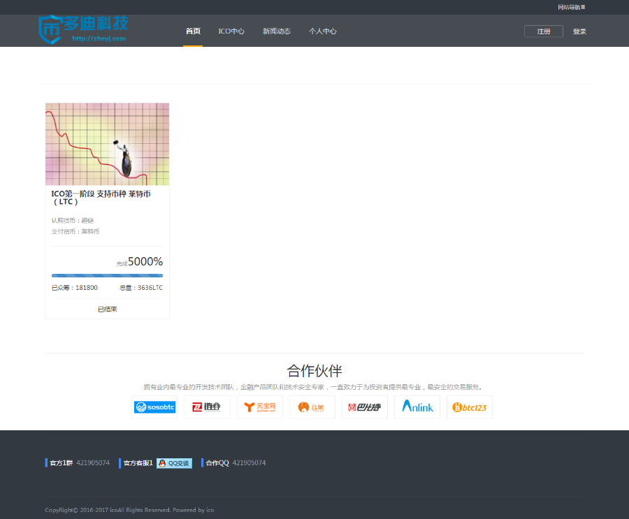Open the 巴比特 partner logo
The image size is (629, 519).
click(x=364, y=407)
